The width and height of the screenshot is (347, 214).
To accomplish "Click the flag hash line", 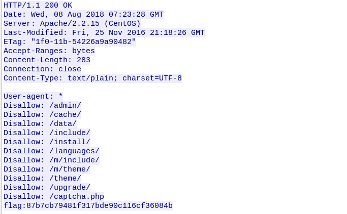I will click(88, 206).
